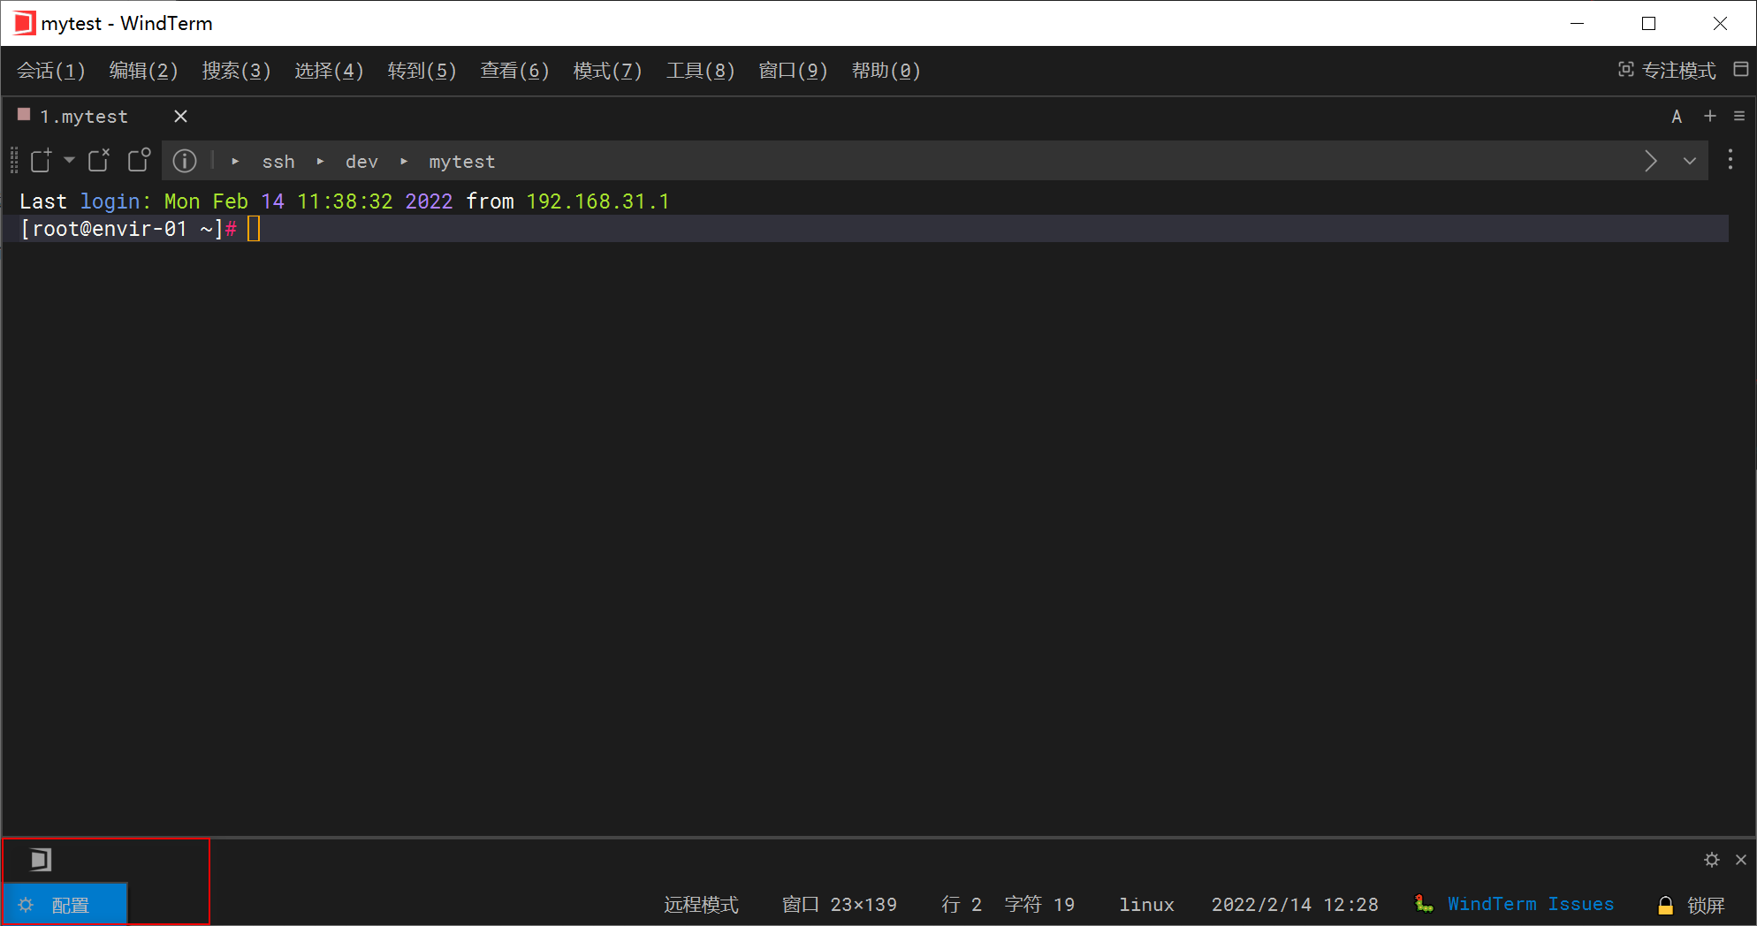Open the WindTerm Issues link

[1530, 904]
